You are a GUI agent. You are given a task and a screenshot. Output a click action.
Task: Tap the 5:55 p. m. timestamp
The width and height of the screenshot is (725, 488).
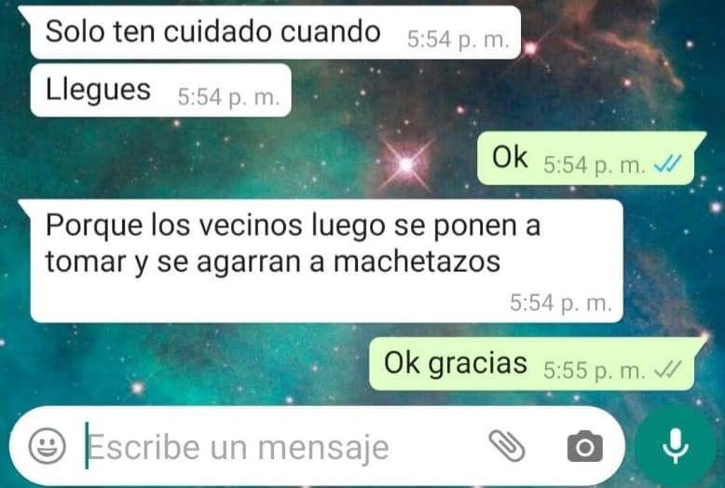pyautogui.click(x=595, y=370)
